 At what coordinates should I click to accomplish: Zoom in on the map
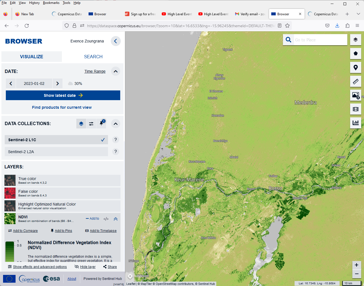coord(357,265)
